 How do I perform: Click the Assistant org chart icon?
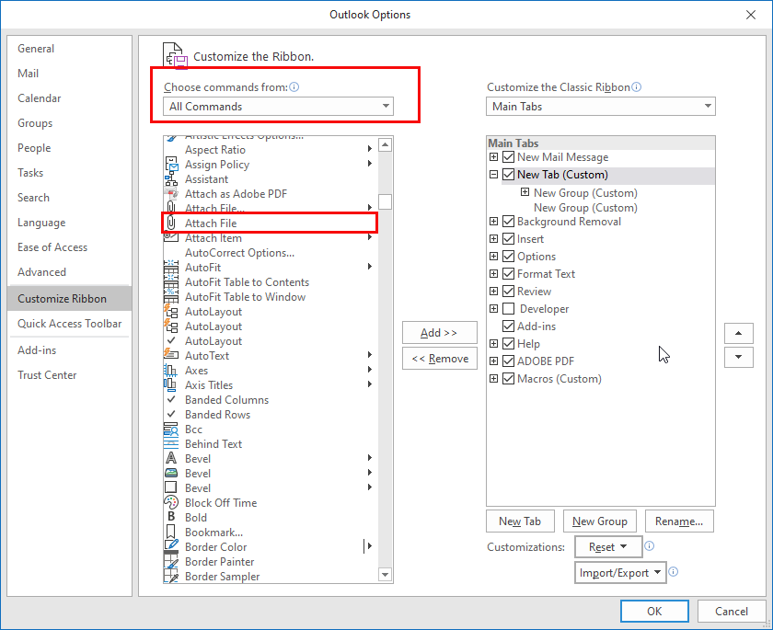[171, 178]
